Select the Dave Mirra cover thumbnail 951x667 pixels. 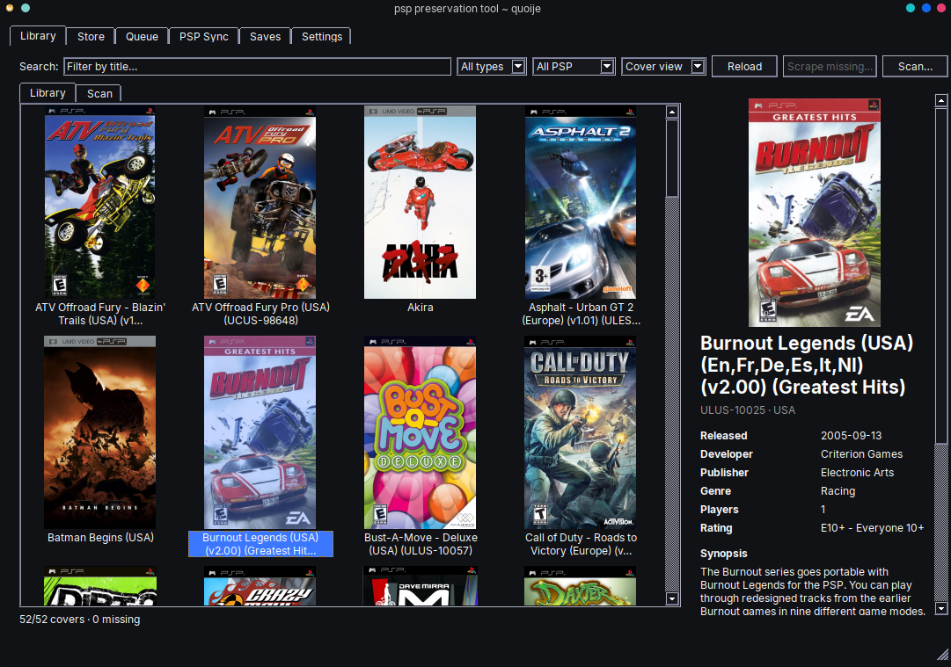point(421,586)
